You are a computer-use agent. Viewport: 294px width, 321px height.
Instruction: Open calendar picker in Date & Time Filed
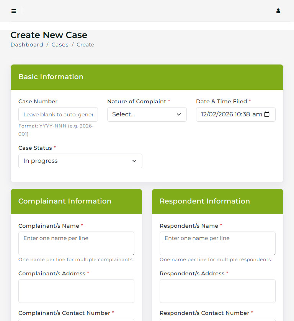(x=267, y=114)
